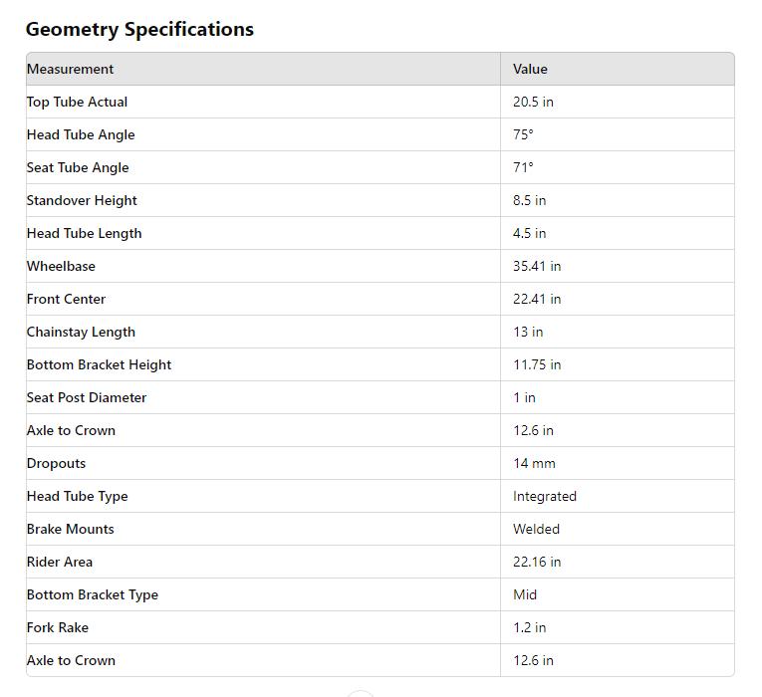Click the Mid bottom bracket type value

[525, 594]
